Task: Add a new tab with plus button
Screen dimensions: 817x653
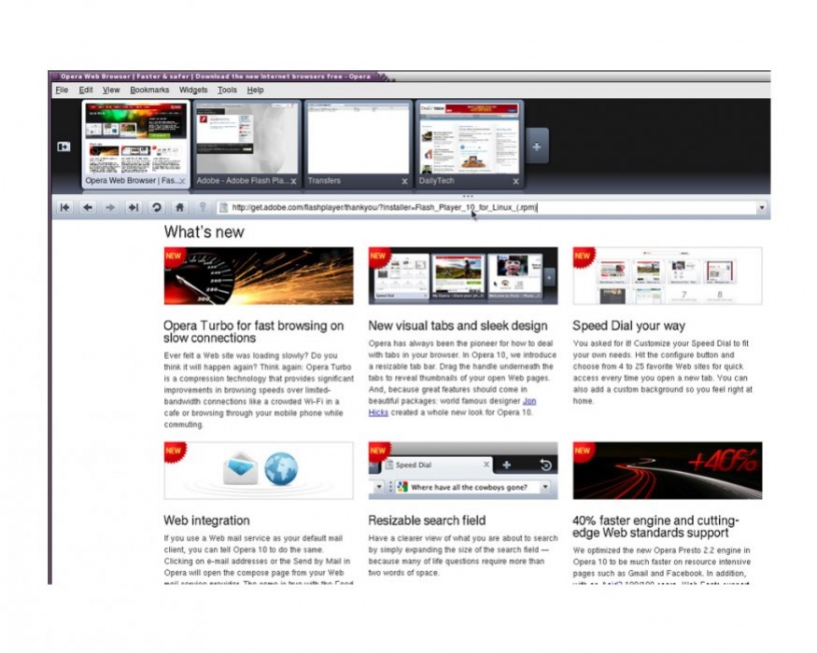Action: (x=537, y=146)
